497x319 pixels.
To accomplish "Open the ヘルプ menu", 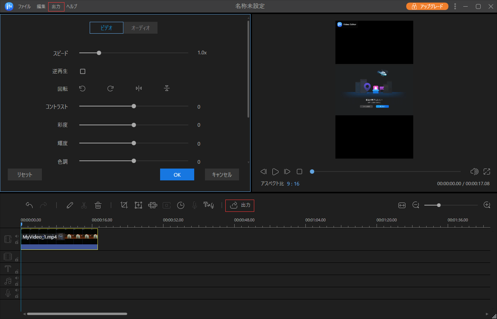I will [72, 7].
